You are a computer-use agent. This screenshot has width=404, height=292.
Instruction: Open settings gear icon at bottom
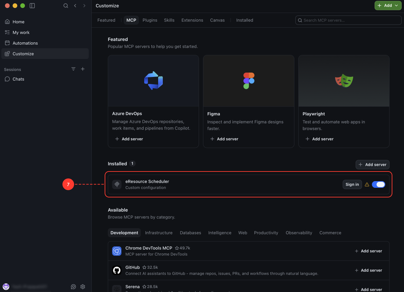coord(83,287)
